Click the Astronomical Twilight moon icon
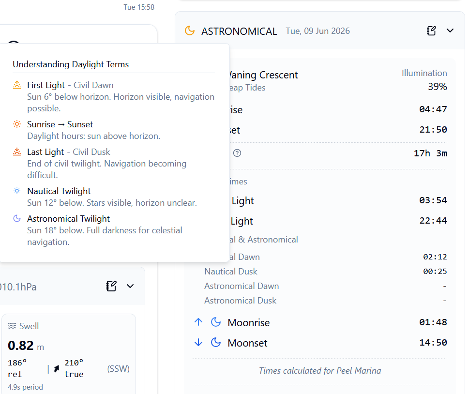Viewport: 468px width, 394px height. pyautogui.click(x=17, y=218)
